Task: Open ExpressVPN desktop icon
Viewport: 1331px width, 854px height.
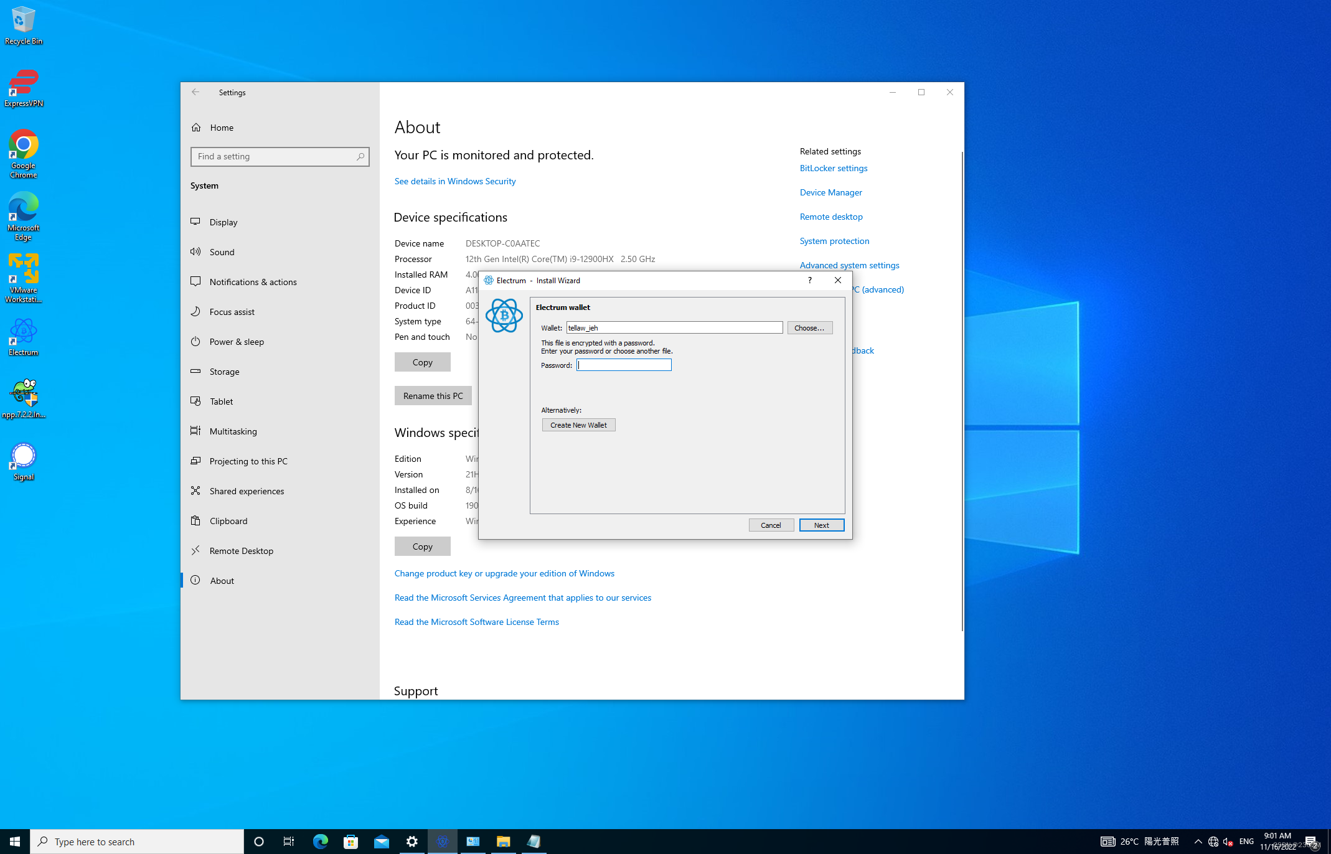Action: [x=23, y=87]
